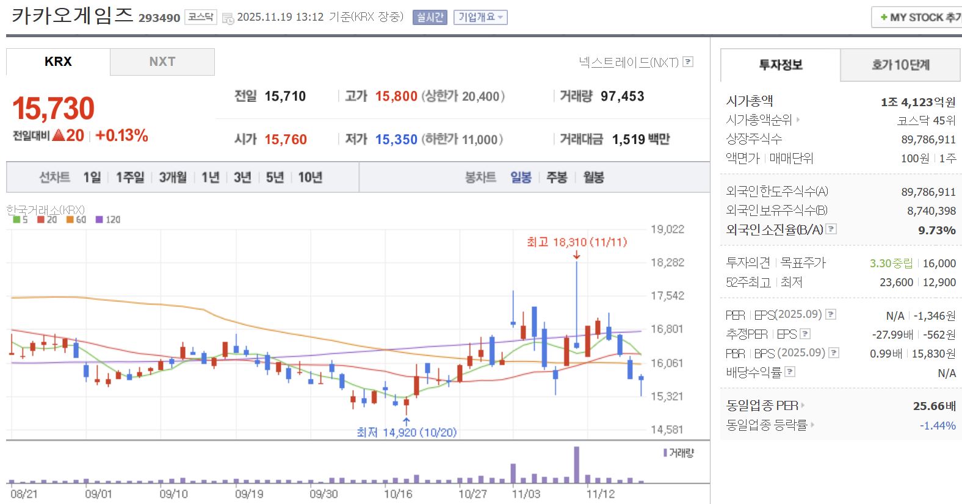Open the 넥스트레이드(NXT) link
Image resolution: width=962 pixels, height=504 pixels.
(x=629, y=62)
